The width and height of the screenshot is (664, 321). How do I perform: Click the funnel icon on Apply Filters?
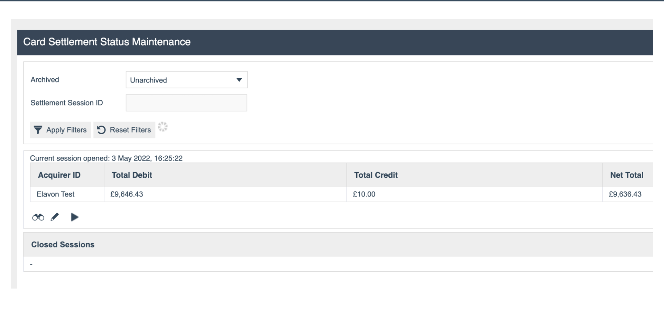pos(38,130)
